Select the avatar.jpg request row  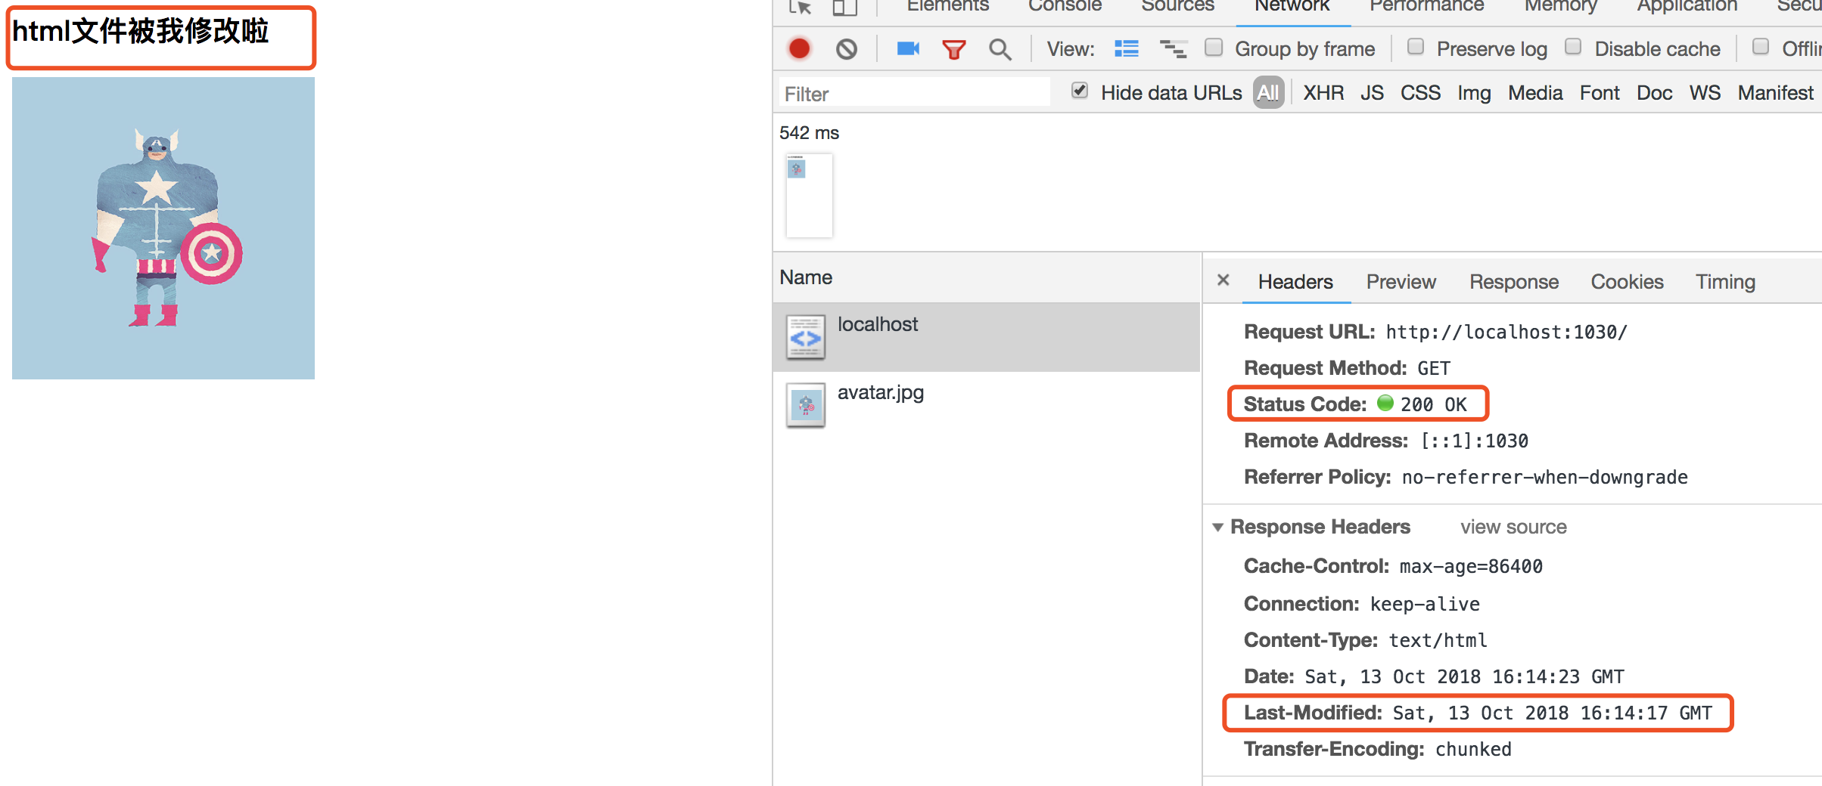(881, 393)
